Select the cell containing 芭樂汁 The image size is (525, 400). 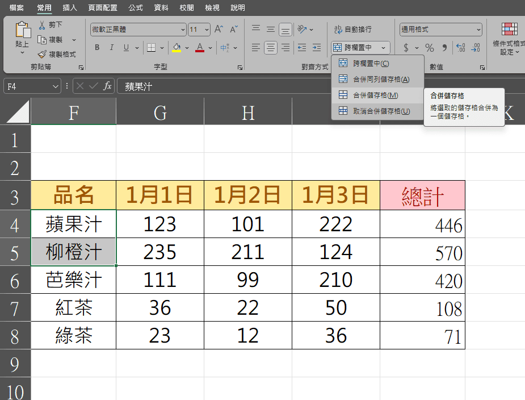(74, 280)
